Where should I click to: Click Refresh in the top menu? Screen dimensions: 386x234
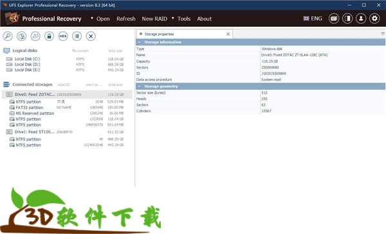(126, 19)
